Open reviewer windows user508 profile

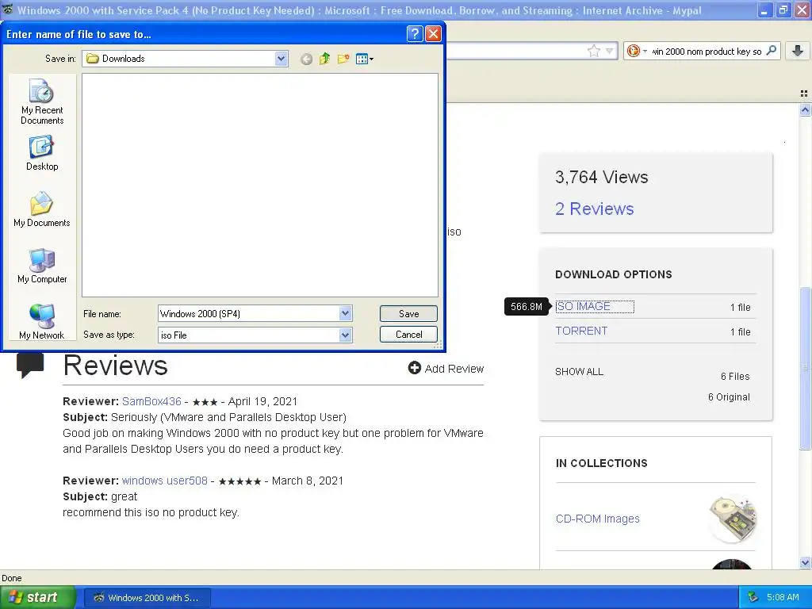coord(165,481)
